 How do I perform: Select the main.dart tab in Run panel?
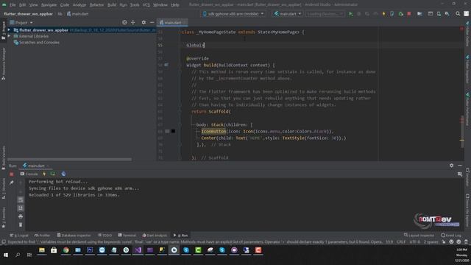click(x=36, y=166)
